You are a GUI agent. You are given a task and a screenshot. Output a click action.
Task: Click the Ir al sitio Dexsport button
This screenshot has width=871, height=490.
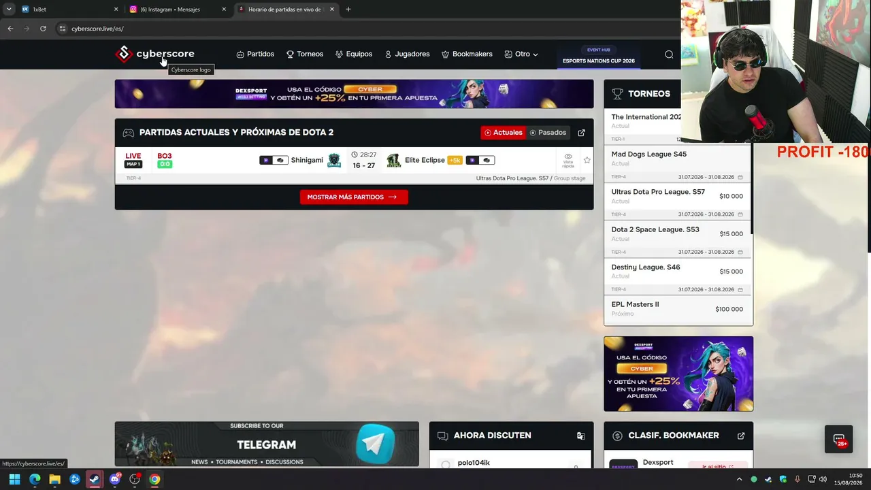(718, 467)
